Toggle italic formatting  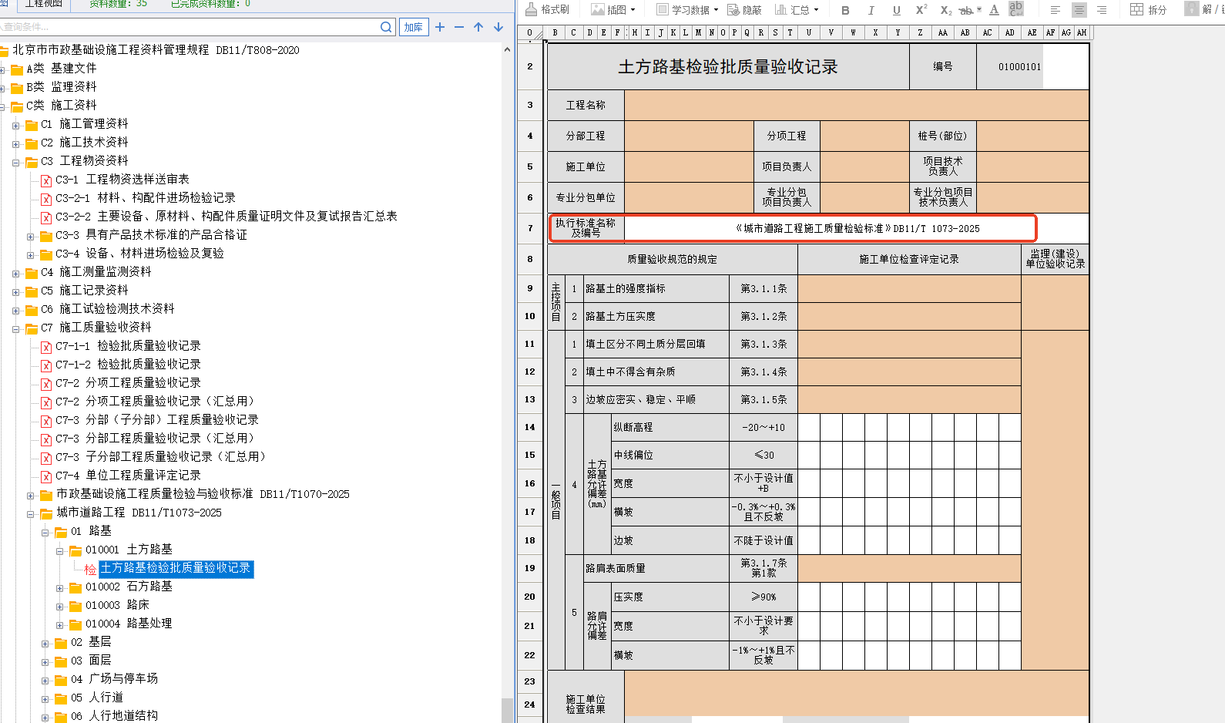coord(871,10)
